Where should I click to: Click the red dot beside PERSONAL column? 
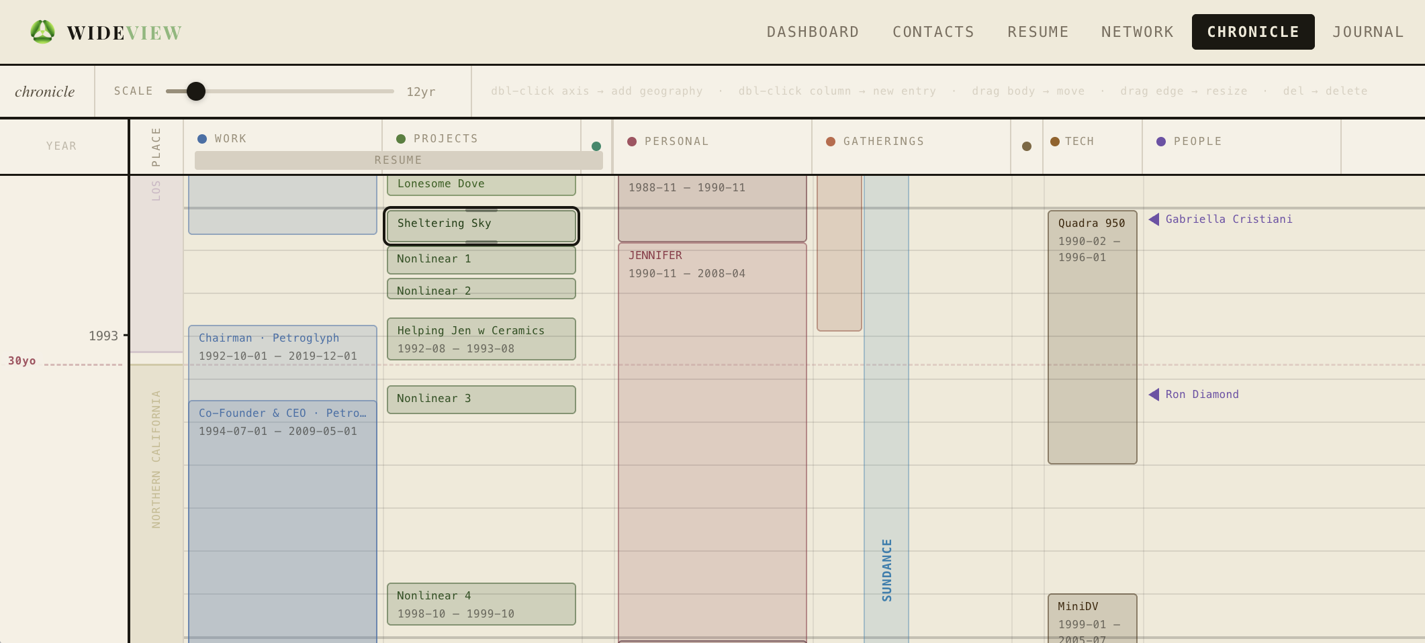[632, 142]
